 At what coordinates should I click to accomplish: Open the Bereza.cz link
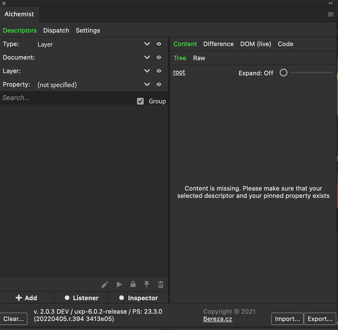218,319
